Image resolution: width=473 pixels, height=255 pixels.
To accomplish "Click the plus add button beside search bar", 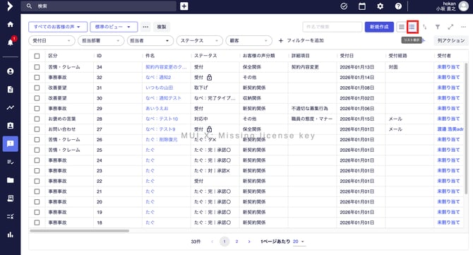I will point(184,6).
